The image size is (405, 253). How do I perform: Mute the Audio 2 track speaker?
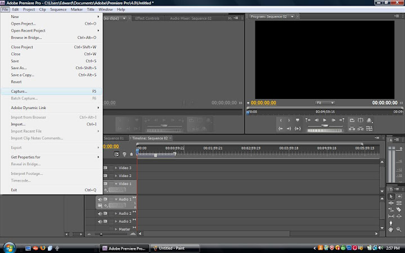pyautogui.click(x=101, y=213)
